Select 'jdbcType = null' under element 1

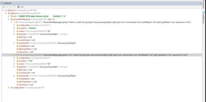25,70
